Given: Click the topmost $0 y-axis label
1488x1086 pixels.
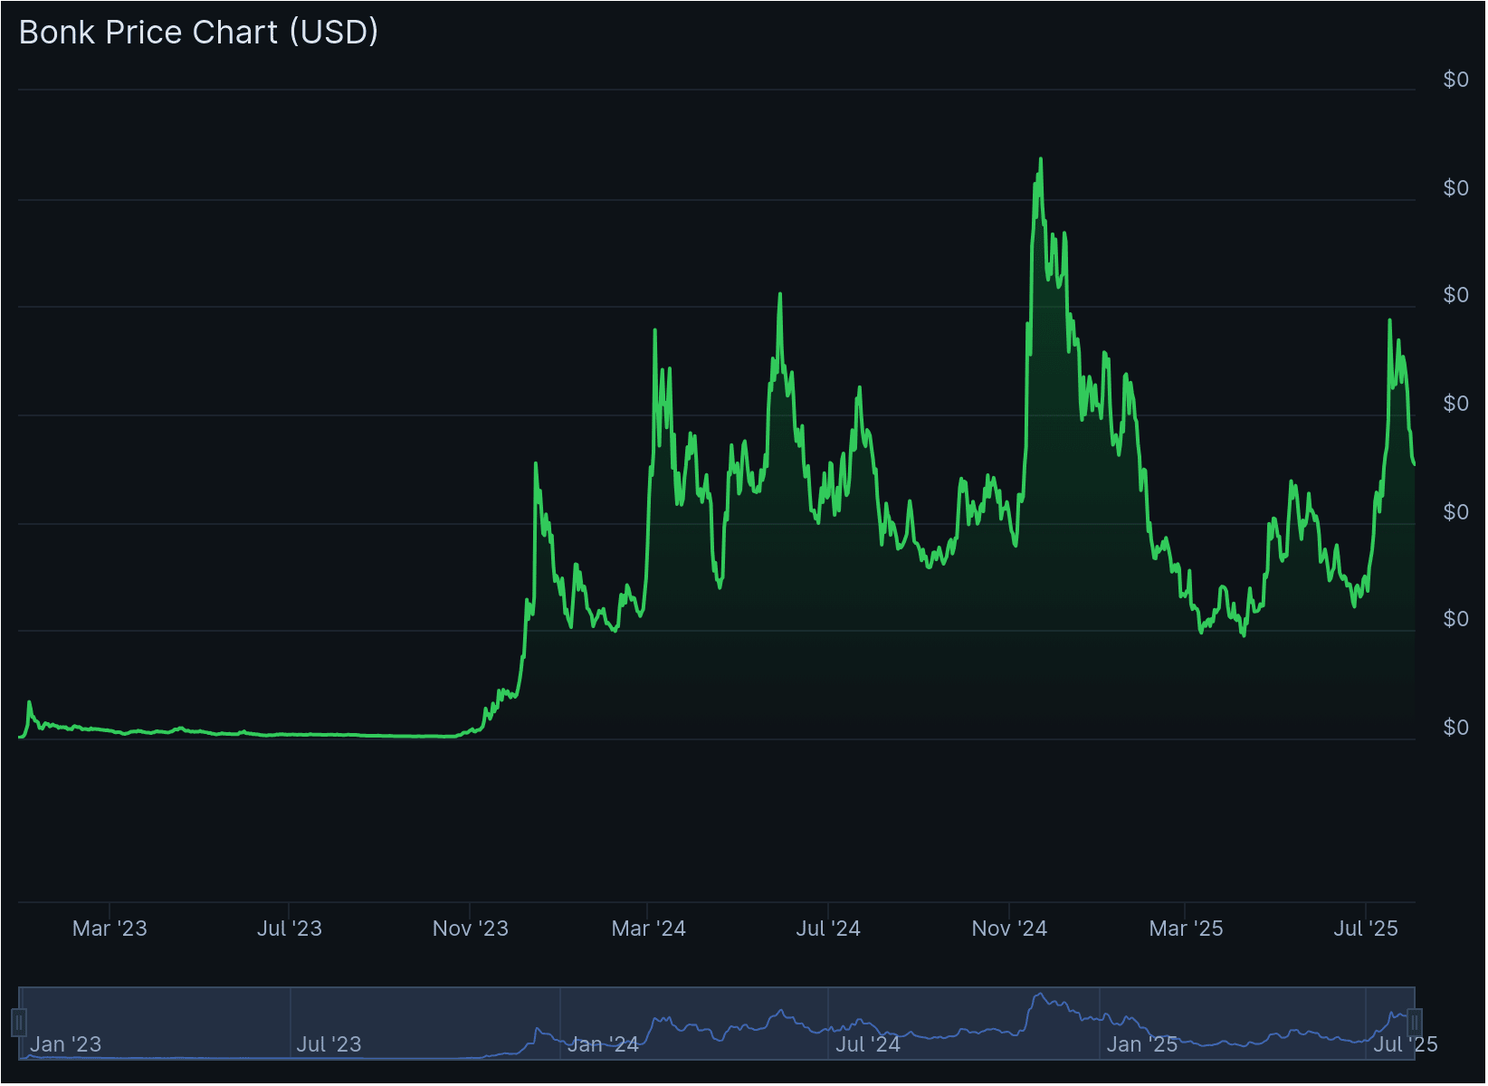Looking at the screenshot, I should pyautogui.click(x=1455, y=80).
